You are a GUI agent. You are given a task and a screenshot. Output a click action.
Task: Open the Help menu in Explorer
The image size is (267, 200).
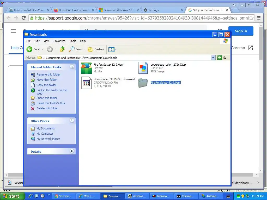pos(83,41)
